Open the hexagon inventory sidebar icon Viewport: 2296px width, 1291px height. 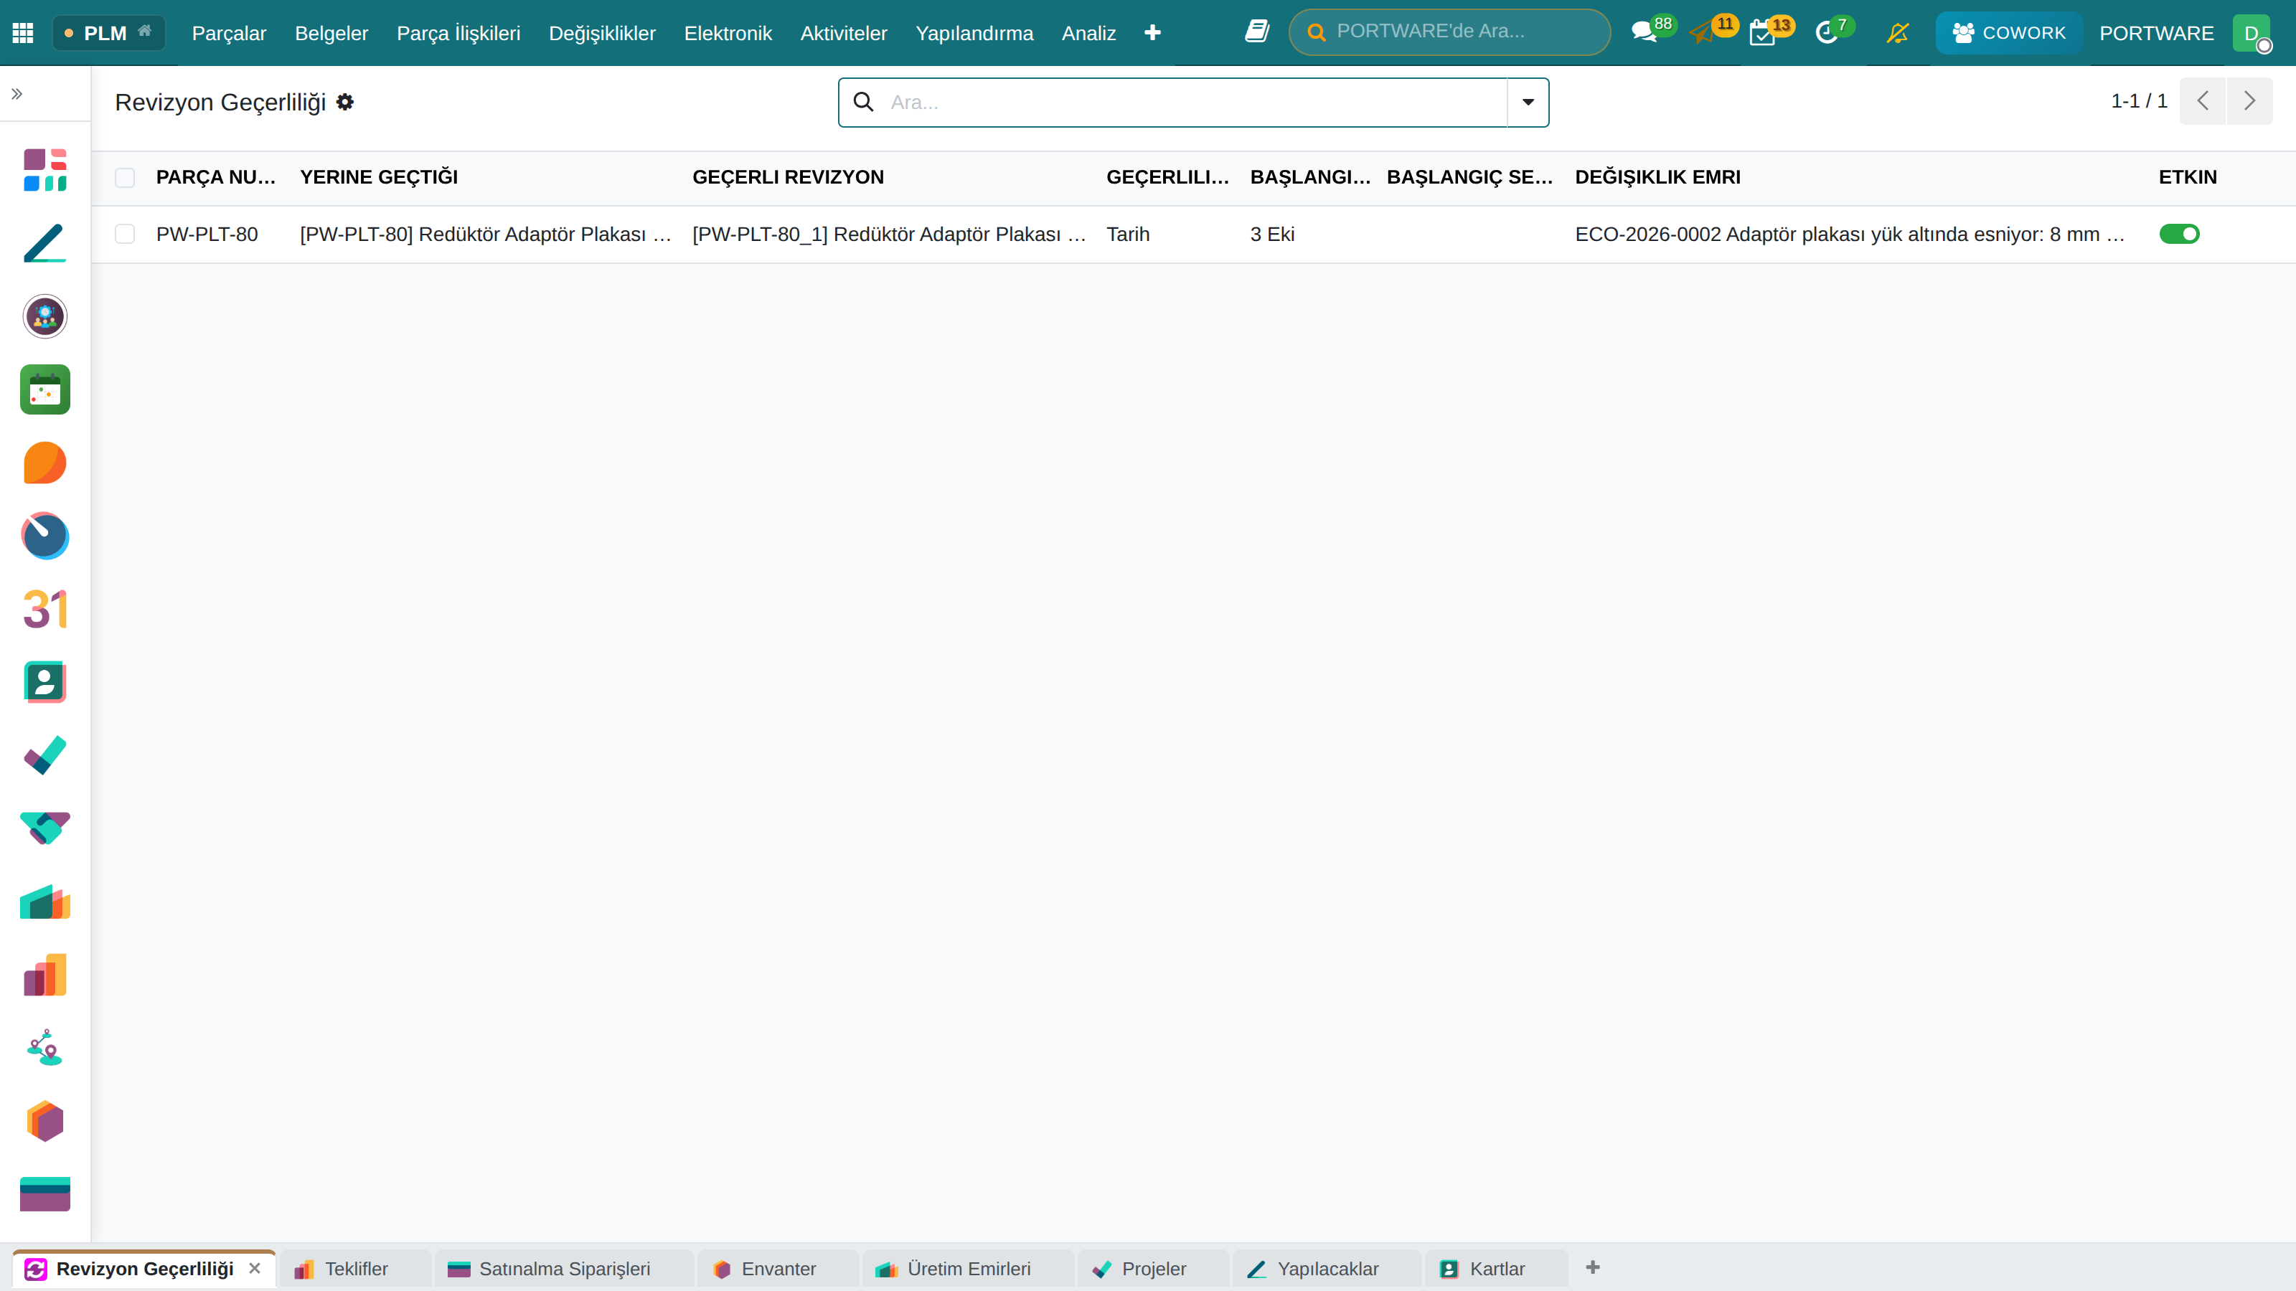[45, 1121]
